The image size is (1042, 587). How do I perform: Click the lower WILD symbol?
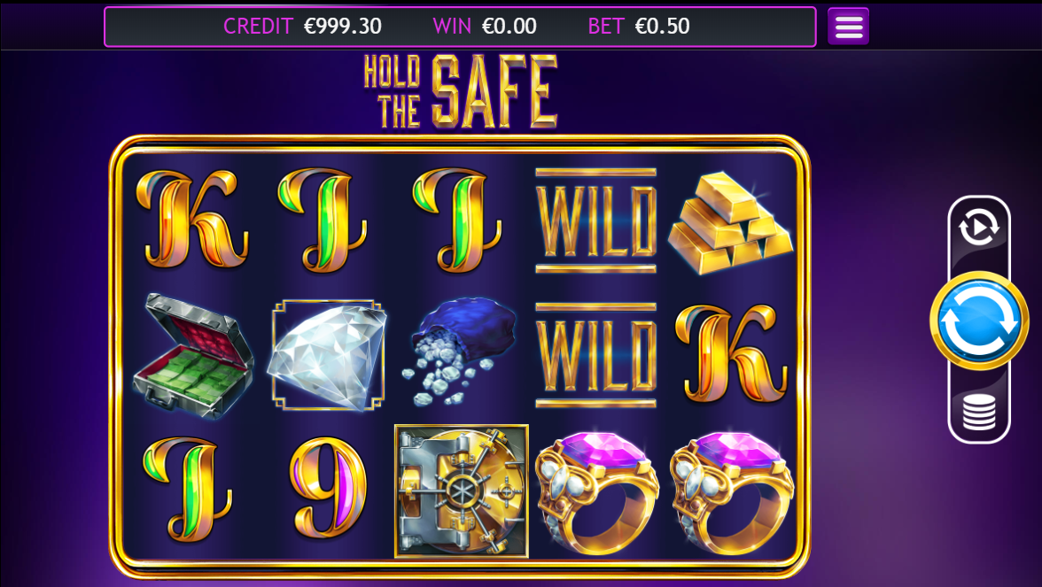pos(595,355)
